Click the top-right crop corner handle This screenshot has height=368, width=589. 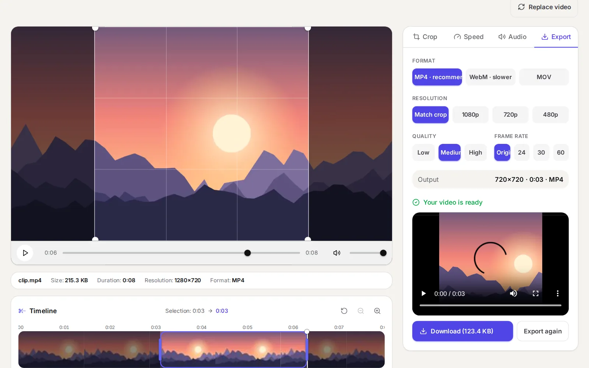click(308, 28)
